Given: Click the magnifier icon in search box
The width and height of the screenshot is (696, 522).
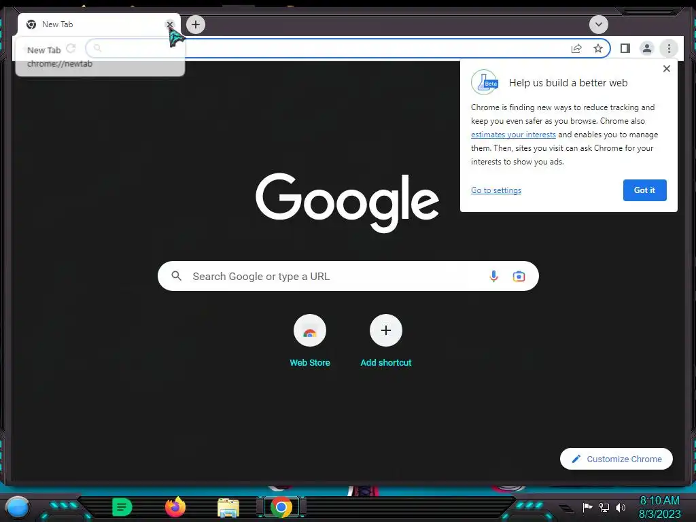Looking at the screenshot, I should [x=176, y=276].
